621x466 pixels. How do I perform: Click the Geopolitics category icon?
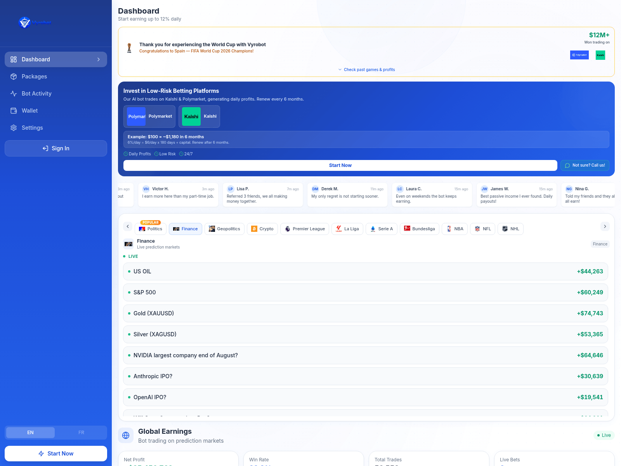(x=212, y=229)
